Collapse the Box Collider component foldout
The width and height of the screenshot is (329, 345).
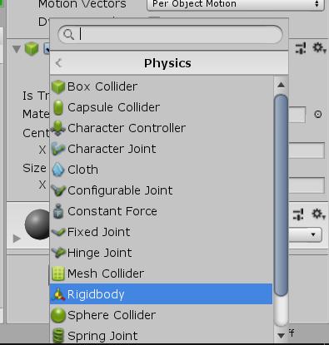click(17, 49)
